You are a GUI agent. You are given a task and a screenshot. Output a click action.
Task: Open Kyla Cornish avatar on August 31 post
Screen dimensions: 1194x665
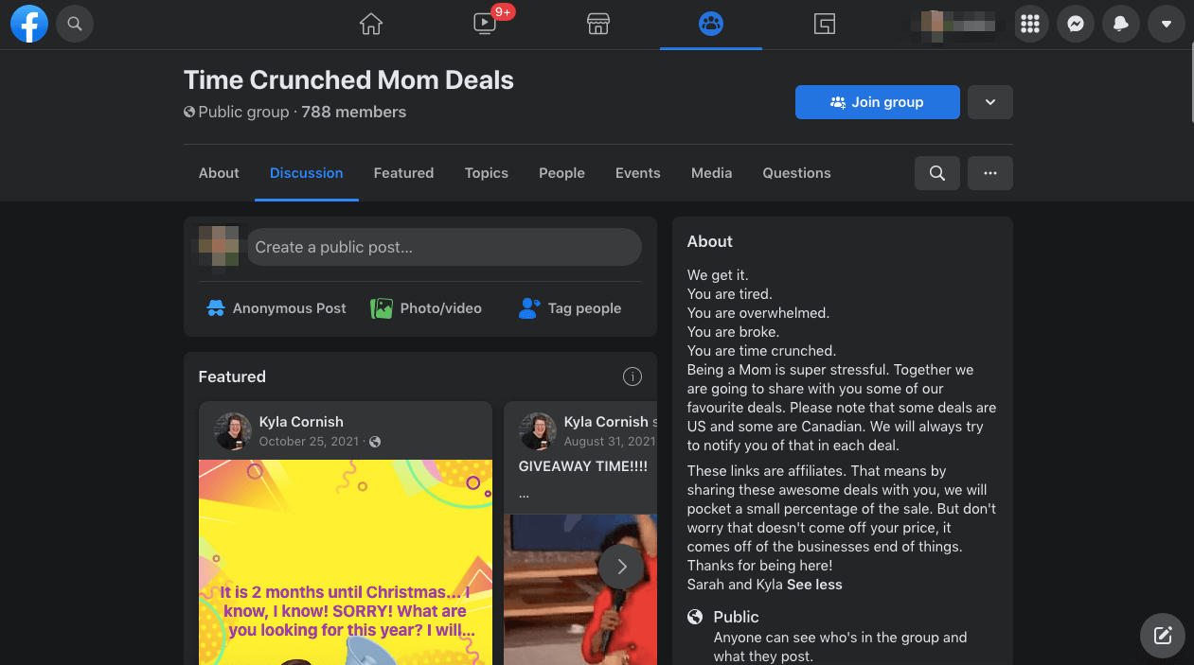(x=538, y=431)
